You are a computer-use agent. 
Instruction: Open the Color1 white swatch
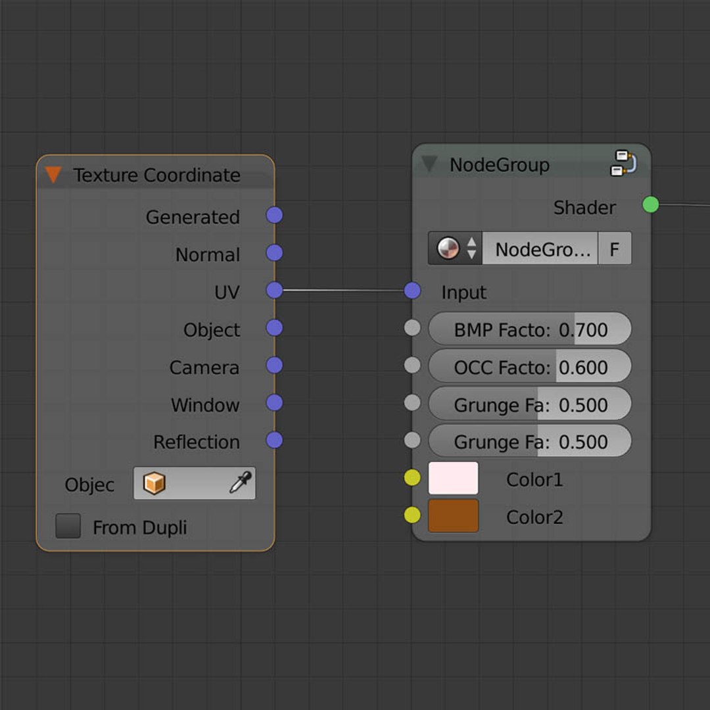click(454, 478)
